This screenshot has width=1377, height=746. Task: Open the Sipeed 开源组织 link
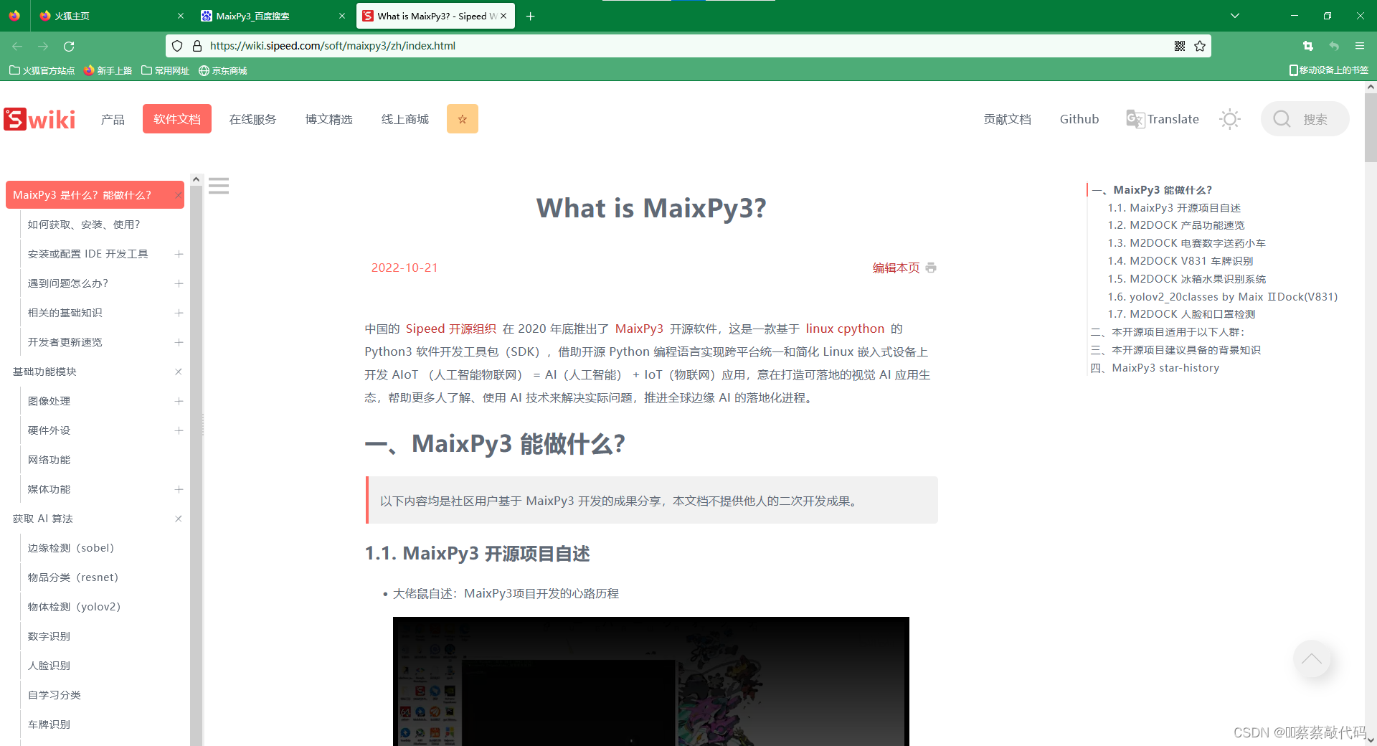(x=451, y=329)
